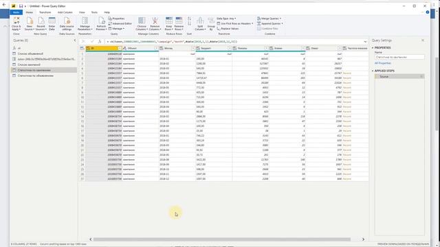Open the blue File tab
This screenshot has height=247, width=440.
[16, 12]
